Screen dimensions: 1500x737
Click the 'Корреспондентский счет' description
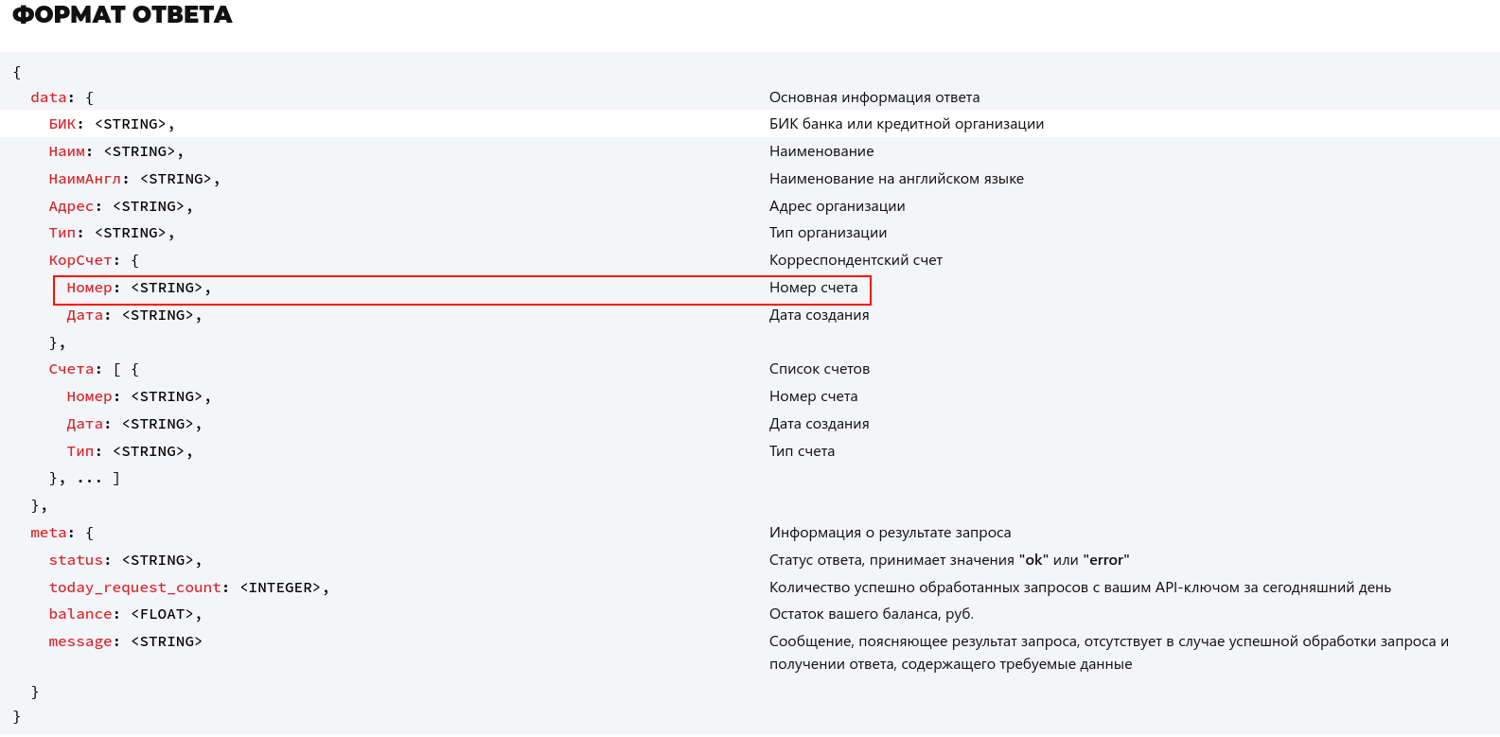pyautogui.click(x=856, y=260)
